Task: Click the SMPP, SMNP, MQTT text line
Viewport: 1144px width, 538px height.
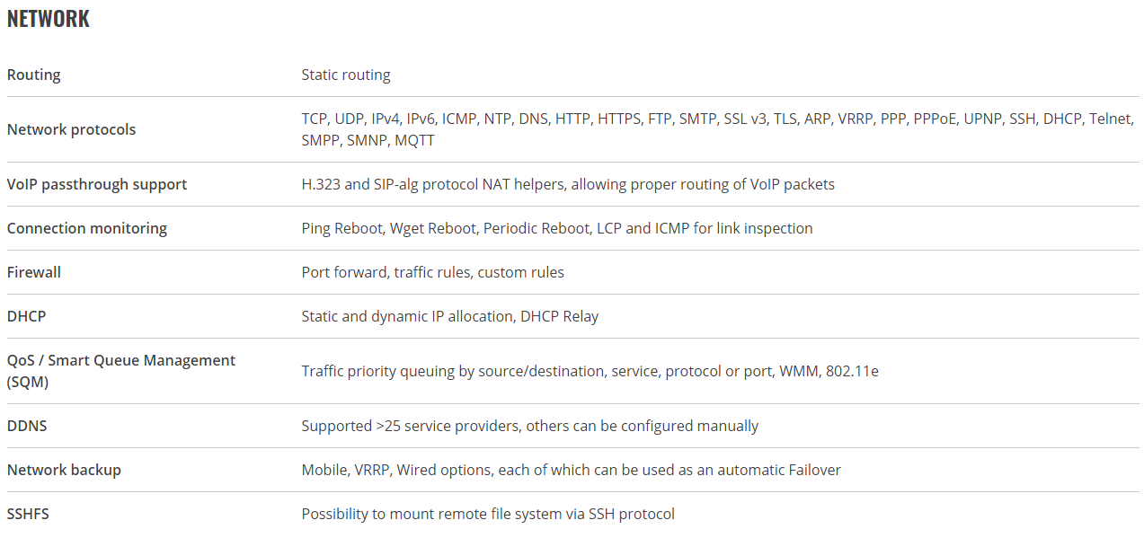Action: [x=368, y=140]
